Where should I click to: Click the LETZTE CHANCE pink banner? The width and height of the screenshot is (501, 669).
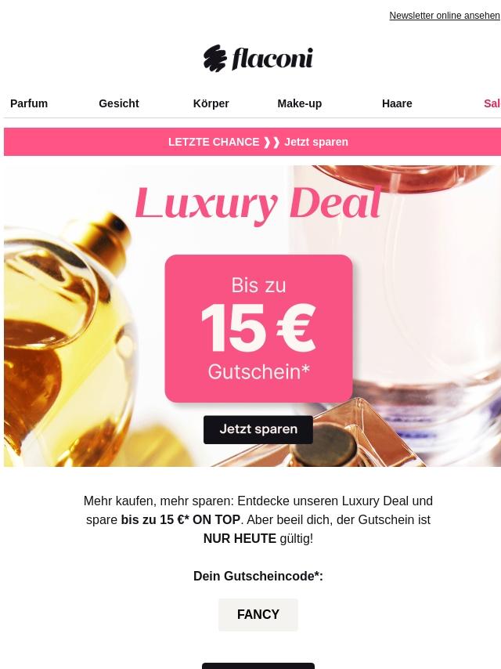pos(252,142)
